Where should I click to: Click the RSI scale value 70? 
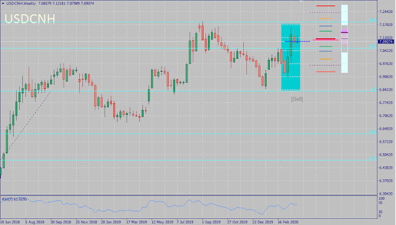381,203
